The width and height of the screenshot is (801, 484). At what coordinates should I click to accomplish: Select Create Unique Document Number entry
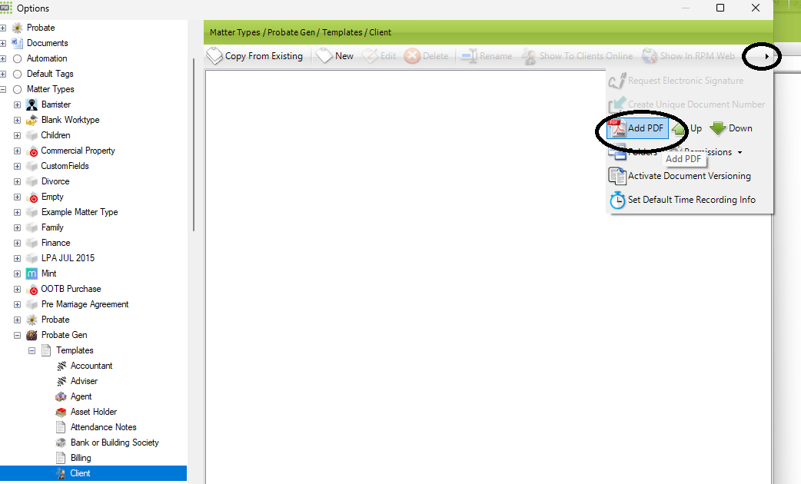[x=687, y=104]
